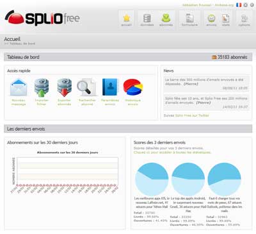Click the Accueil page heading
Image resolution: width=256 pixels, height=234 pixels.
(12, 39)
